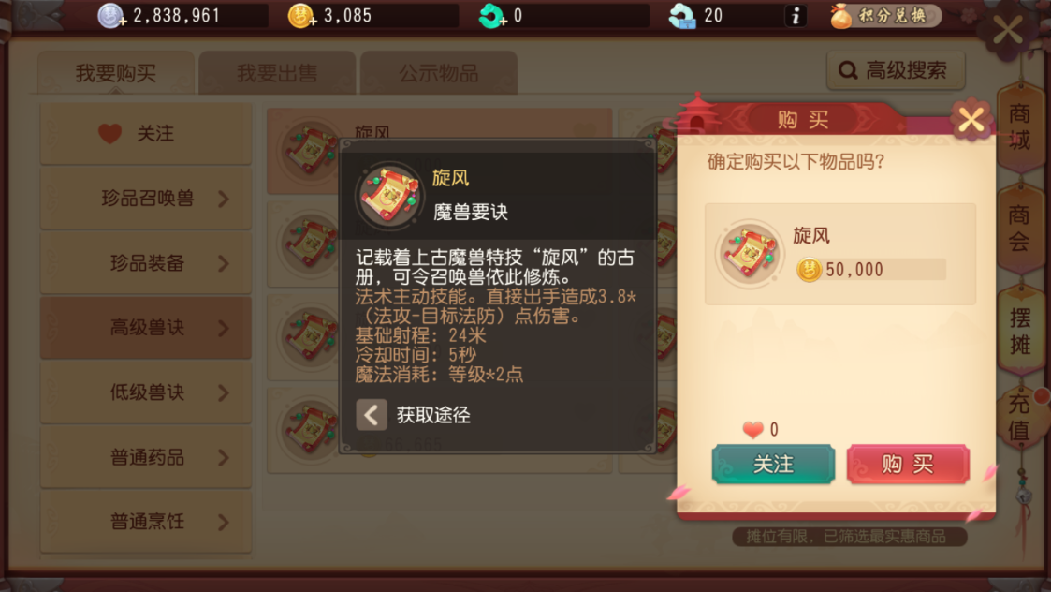Expand the 普通药品 category
The width and height of the screenshot is (1051, 592).
[x=146, y=457]
